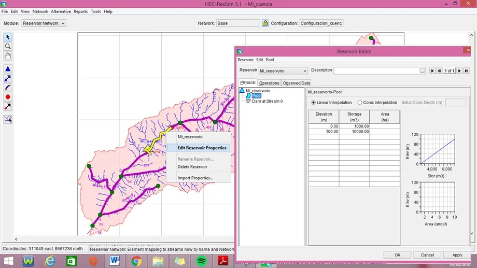Image resolution: width=477 pixels, height=268 pixels.
Task: Go to first reservoir record
Action: [432, 70]
